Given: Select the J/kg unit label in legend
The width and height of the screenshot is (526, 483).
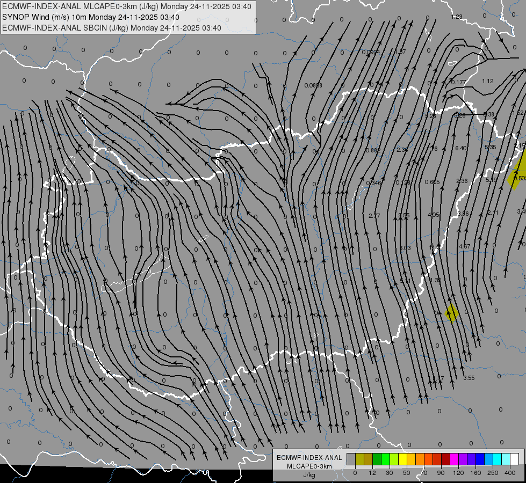Looking at the screenshot, I should (309, 475).
